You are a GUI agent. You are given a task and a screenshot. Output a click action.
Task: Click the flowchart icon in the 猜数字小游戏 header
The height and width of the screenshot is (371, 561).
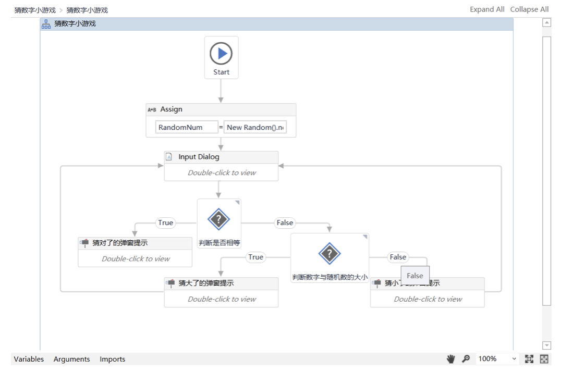tap(46, 23)
